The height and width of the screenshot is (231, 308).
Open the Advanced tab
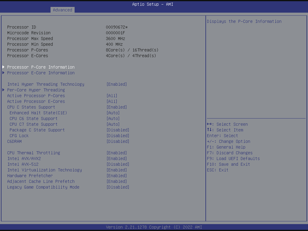tap(63, 10)
